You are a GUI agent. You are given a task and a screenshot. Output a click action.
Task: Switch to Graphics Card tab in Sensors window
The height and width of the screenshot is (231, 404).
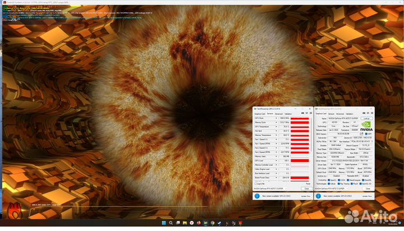pyautogui.click(x=260, y=114)
